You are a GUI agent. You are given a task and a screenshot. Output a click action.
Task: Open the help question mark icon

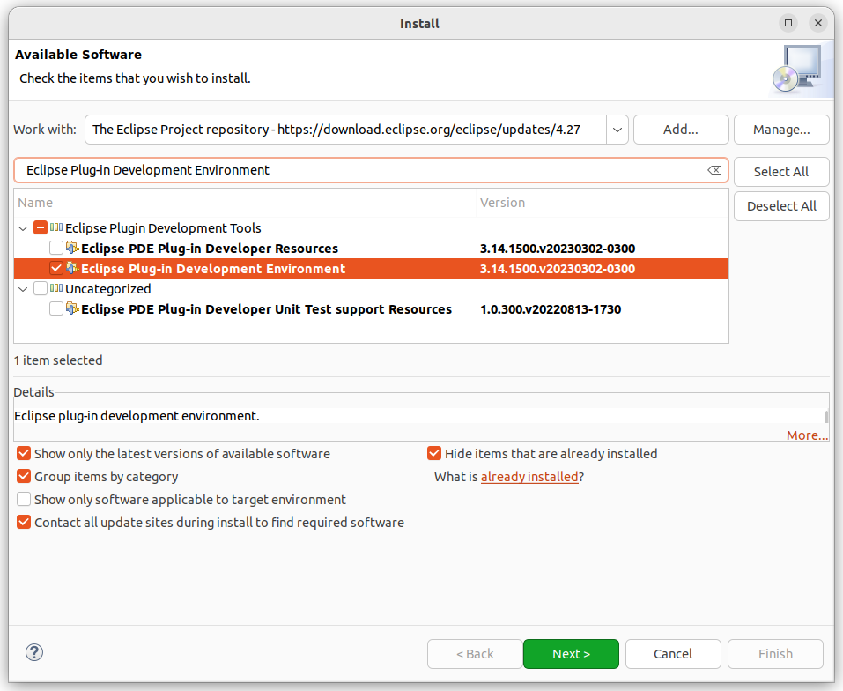[34, 652]
